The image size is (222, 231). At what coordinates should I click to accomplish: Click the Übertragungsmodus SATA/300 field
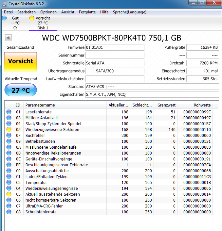coord(115,71)
